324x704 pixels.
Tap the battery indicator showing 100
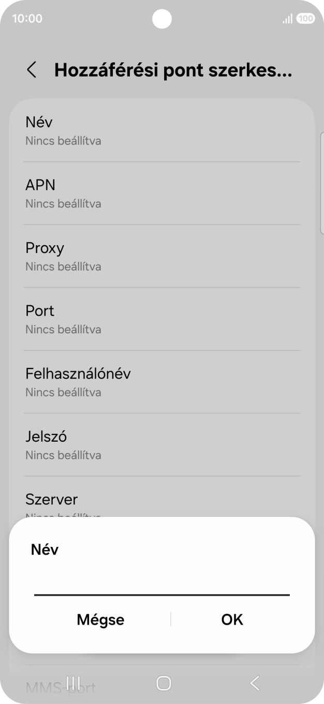pyautogui.click(x=306, y=18)
